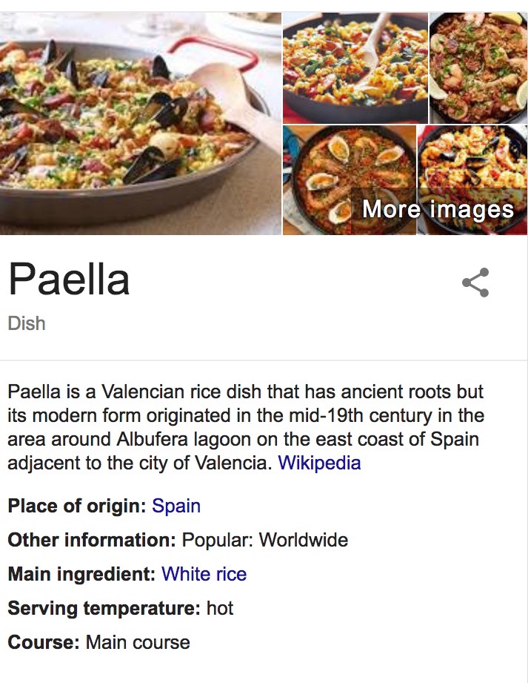Viewport: 528px width, 683px height.
Task: Open the Wikipedia link in description
Action: [319, 463]
